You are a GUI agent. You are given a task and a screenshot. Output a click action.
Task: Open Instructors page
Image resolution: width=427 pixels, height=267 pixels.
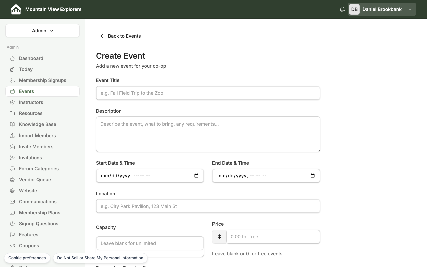pos(42,102)
